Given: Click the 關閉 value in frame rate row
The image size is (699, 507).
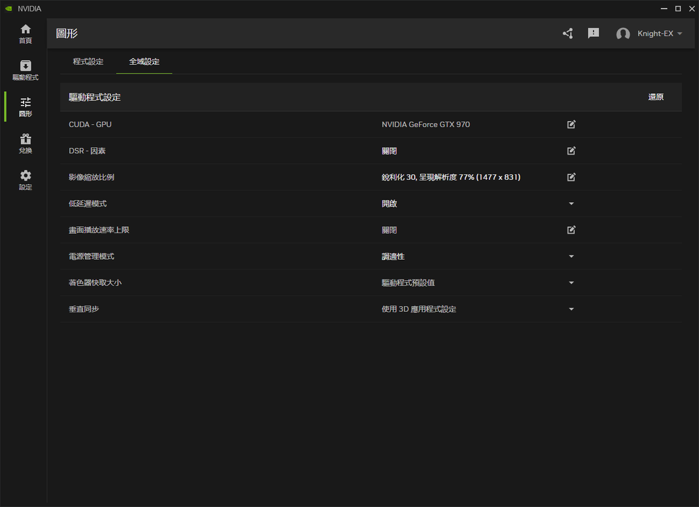Looking at the screenshot, I should click(389, 230).
